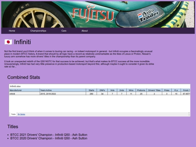Click the Infiniti manufacturer cell
196x147 pixels.
click(x=24, y=94)
